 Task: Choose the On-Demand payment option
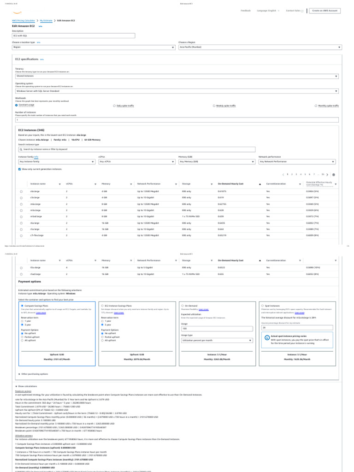click(182, 305)
